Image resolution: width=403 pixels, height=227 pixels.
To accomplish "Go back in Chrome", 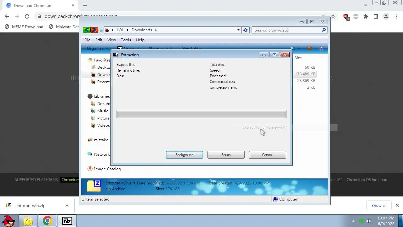I will (7, 16).
